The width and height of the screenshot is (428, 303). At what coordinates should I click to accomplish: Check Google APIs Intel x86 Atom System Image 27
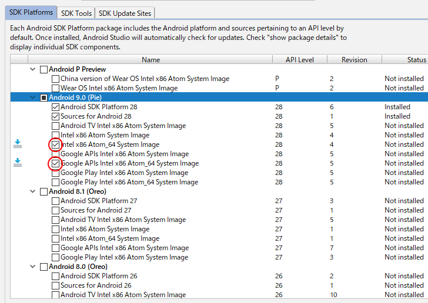coord(55,248)
